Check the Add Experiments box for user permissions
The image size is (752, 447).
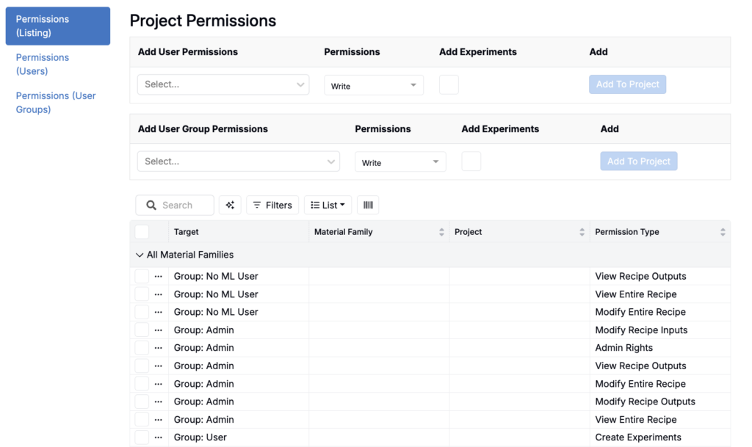coord(449,84)
